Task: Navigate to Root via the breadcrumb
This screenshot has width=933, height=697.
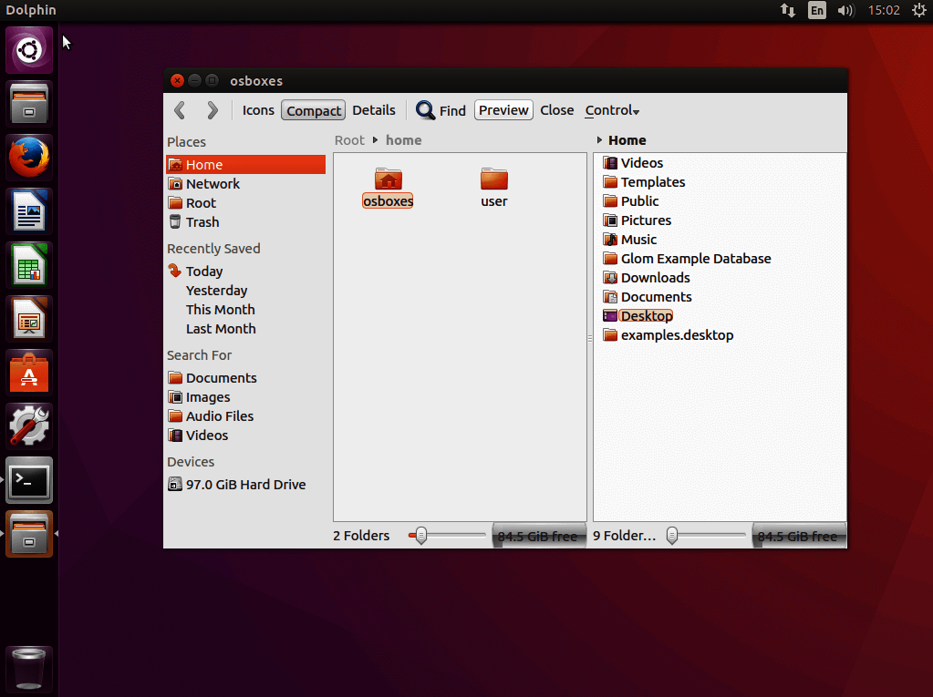Action: click(x=349, y=139)
